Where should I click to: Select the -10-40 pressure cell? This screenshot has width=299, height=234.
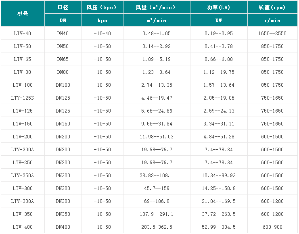click(x=102, y=33)
